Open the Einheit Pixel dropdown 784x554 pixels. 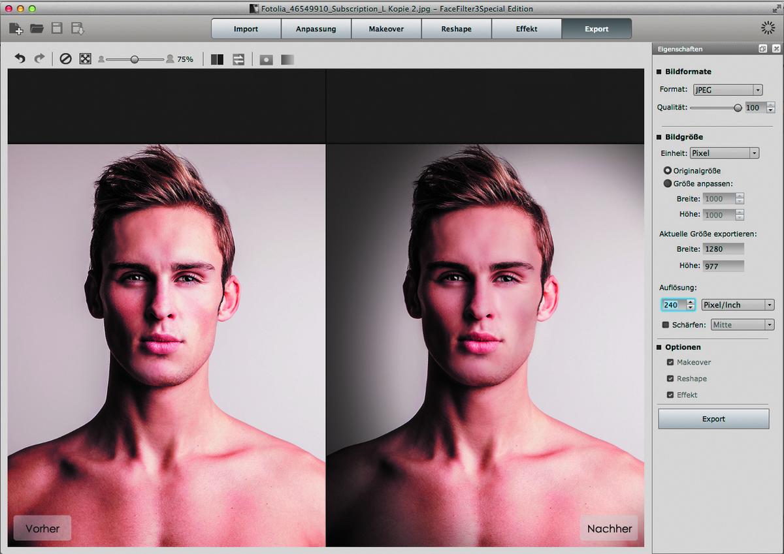pos(724,153)
